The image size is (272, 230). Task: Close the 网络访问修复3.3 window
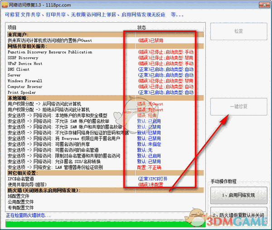tap(264, 5)
